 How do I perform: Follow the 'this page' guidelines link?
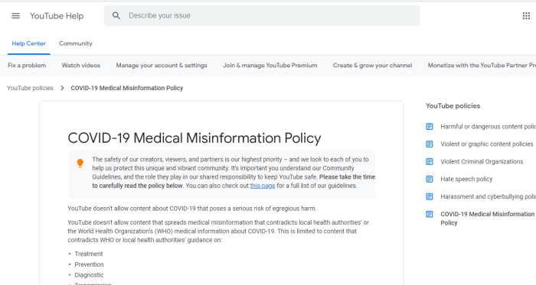[263, 186]
